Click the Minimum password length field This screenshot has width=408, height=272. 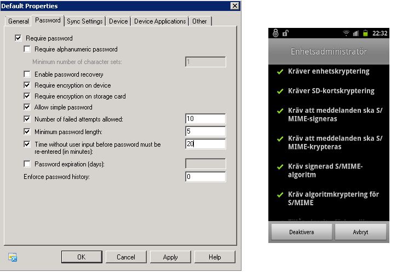pyautogui.click(x=205, y=131)
